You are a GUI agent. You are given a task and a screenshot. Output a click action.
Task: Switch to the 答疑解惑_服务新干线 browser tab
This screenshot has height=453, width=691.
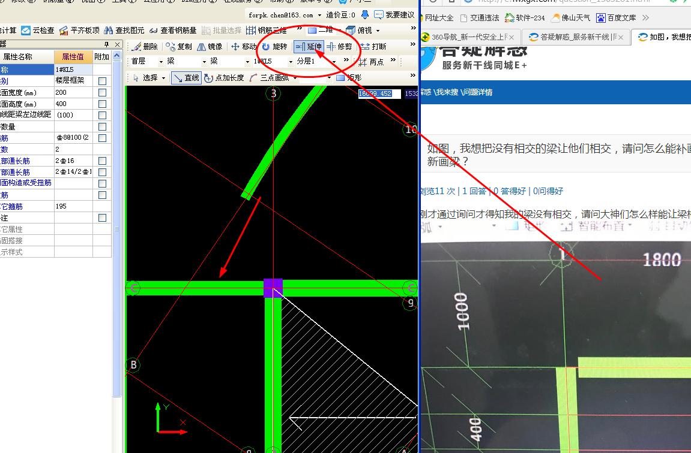(576, 37)
